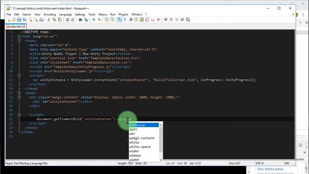The image size is (309, 174).
Task: Toggle indent guide display
Action: click(130, 19)
